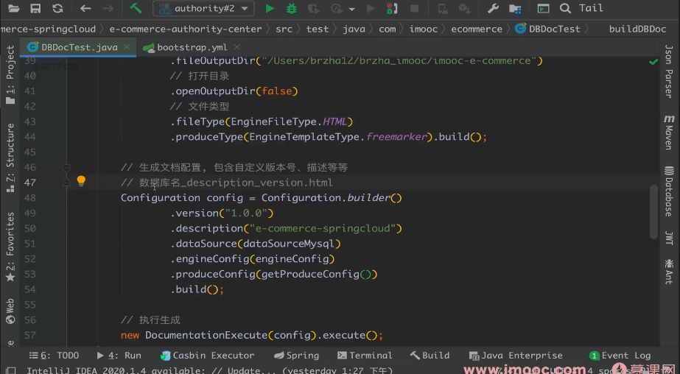Open the authority#2 run configuration dropdown

[203, 9]
